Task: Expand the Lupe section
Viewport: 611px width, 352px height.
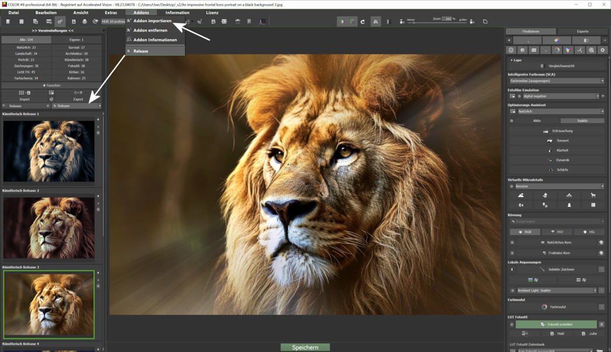Action: pos(516,60)
